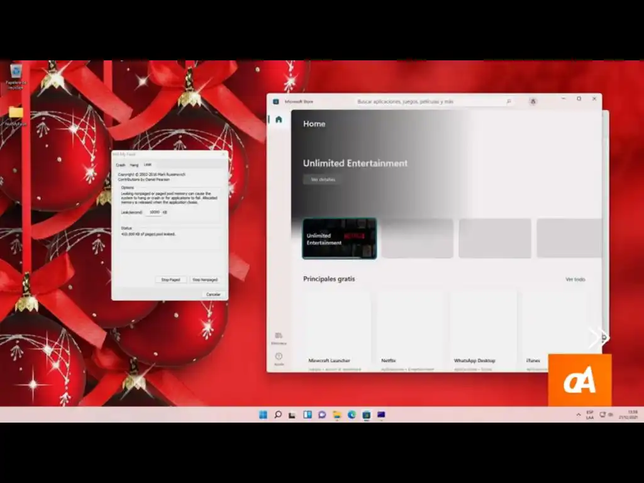This screenshot has height=483, width=644.
Task: Click the search magnifier icon in Microsoft Store
Action: pos(509,101)
